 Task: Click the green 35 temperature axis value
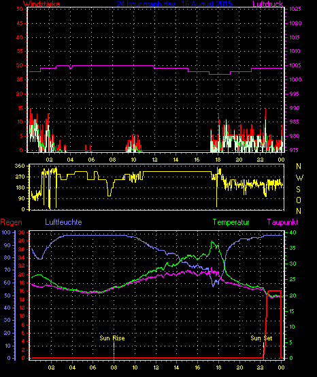pos(293,248)
